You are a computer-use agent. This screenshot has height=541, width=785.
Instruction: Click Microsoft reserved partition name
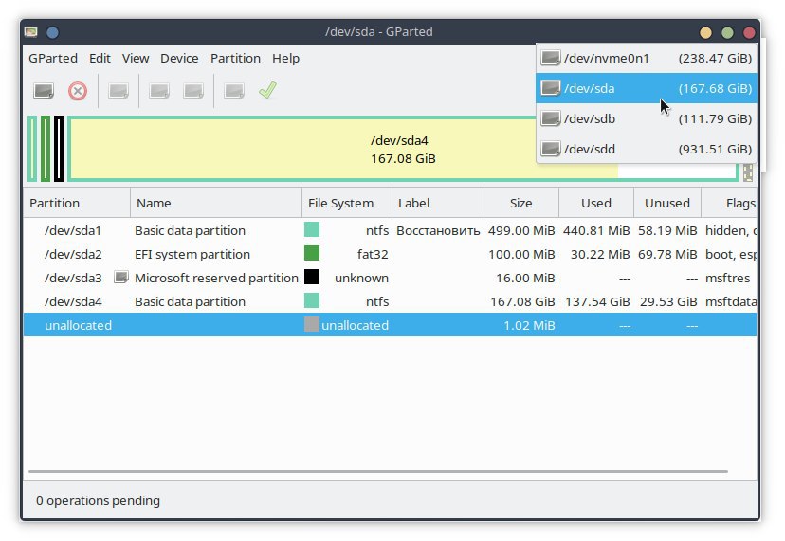pyautogui.click(x=216, y=278)
